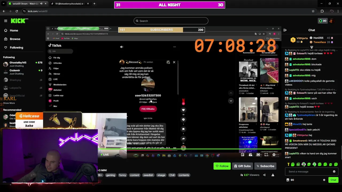Mute the welak00 Stream tab audio
This screenshot has width=342, height=192.
click(x=41, y=4)
